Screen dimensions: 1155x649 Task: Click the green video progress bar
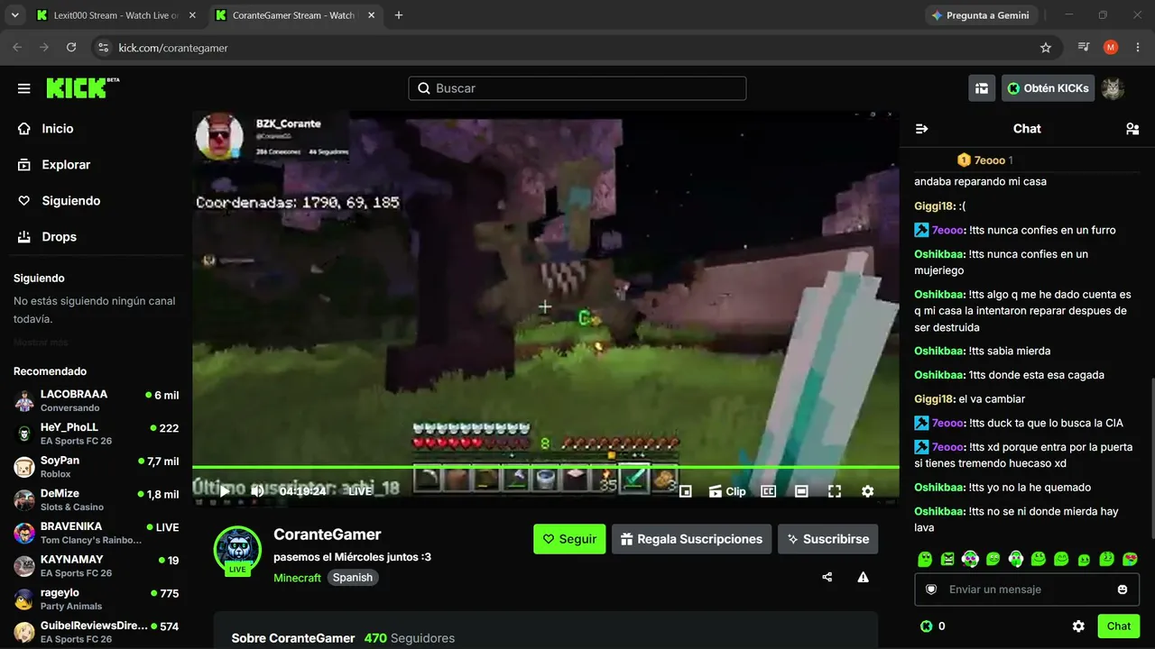tap(546, 467)
